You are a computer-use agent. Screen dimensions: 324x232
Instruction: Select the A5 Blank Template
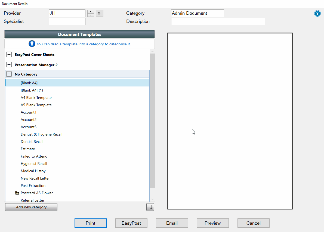pos(36,105)
